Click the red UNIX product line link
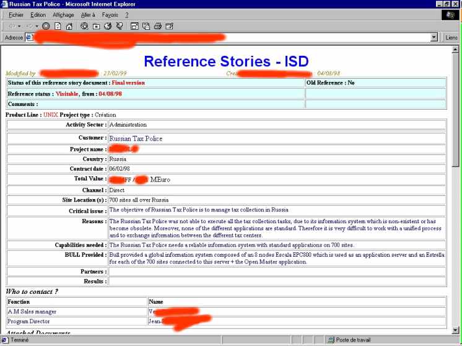Image resolution: width=462 pixels, height=346 pixels. (51, 115)
